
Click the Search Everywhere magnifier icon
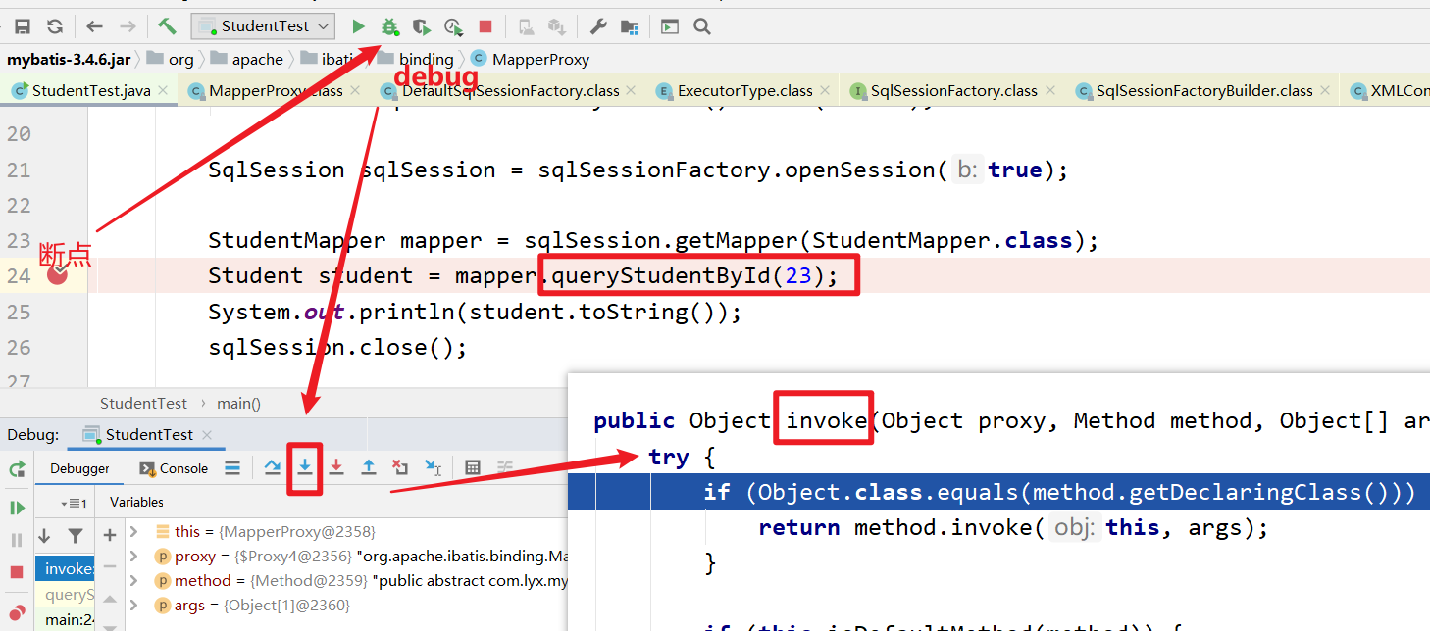pyautogui.click(x=702, y=26)
